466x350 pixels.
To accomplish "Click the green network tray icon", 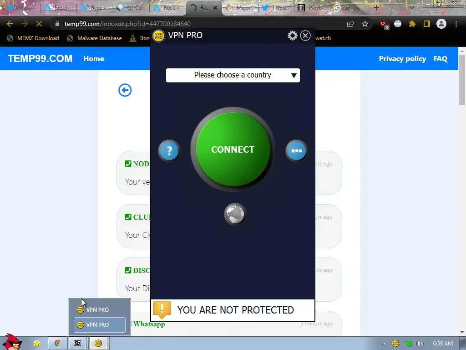I will (409, 344).
